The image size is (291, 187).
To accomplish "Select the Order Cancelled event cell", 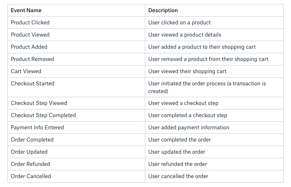I will [x=31, y=176].
